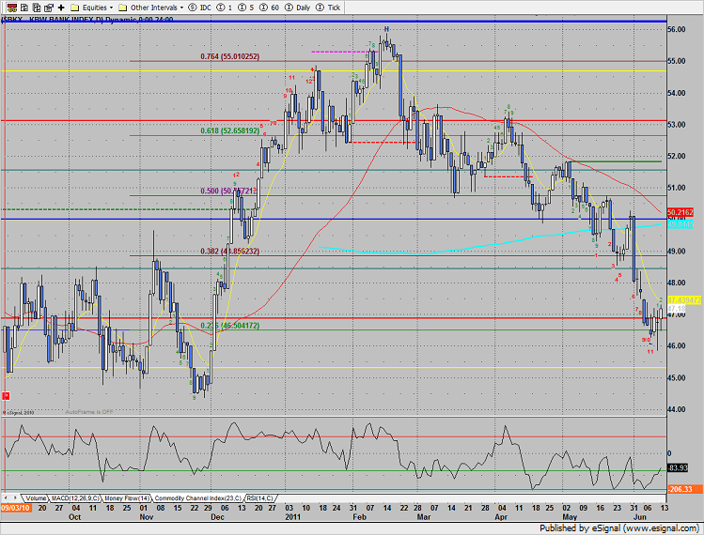Click the 09/03/10 start date label
Screen dimensions: 704x535
(16, 508)
